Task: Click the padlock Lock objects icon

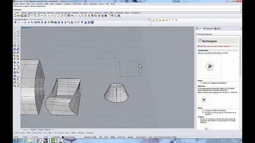Action: point(89,15)
